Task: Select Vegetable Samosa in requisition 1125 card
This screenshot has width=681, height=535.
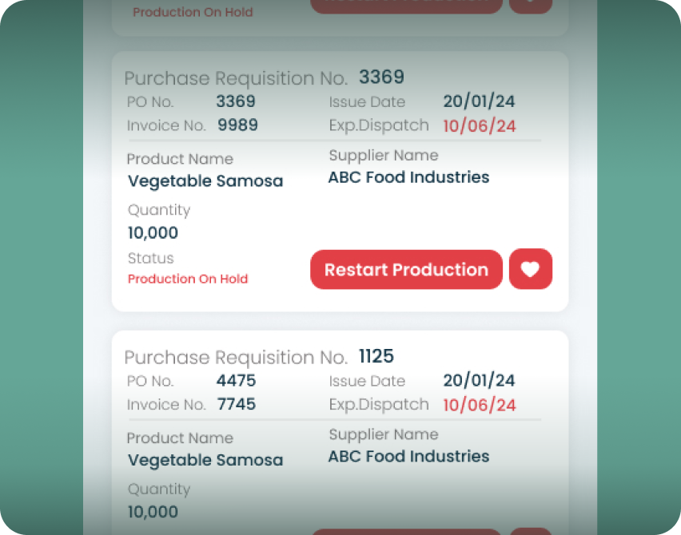Action: [205, 461]
